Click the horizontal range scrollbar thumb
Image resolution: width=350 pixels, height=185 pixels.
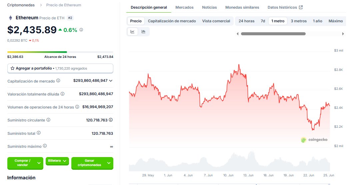pos(273,34)
